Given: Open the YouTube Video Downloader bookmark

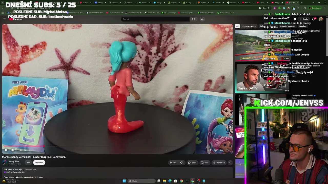Looking at the screenshot, I should click(186, 13).
